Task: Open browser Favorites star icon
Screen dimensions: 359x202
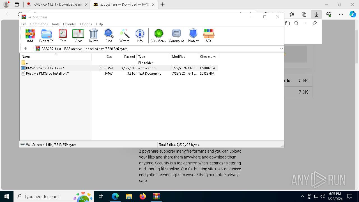Action: [292, 14]
